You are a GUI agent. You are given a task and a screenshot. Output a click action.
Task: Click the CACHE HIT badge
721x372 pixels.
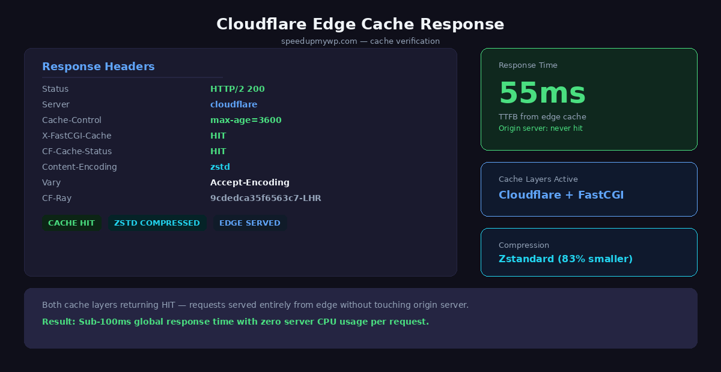pos(71,223)
